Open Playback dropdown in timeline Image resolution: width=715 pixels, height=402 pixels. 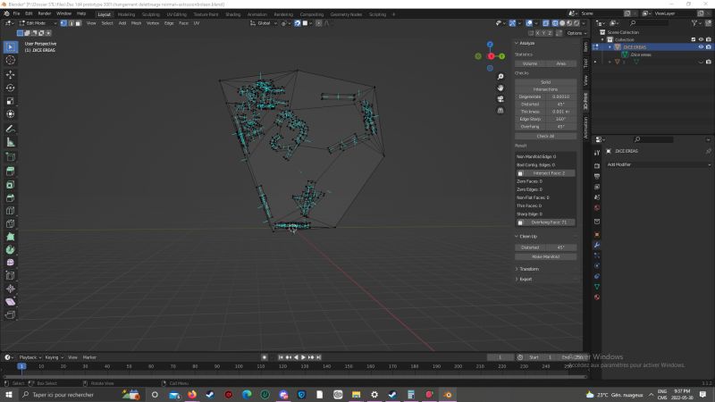point(30,358)
